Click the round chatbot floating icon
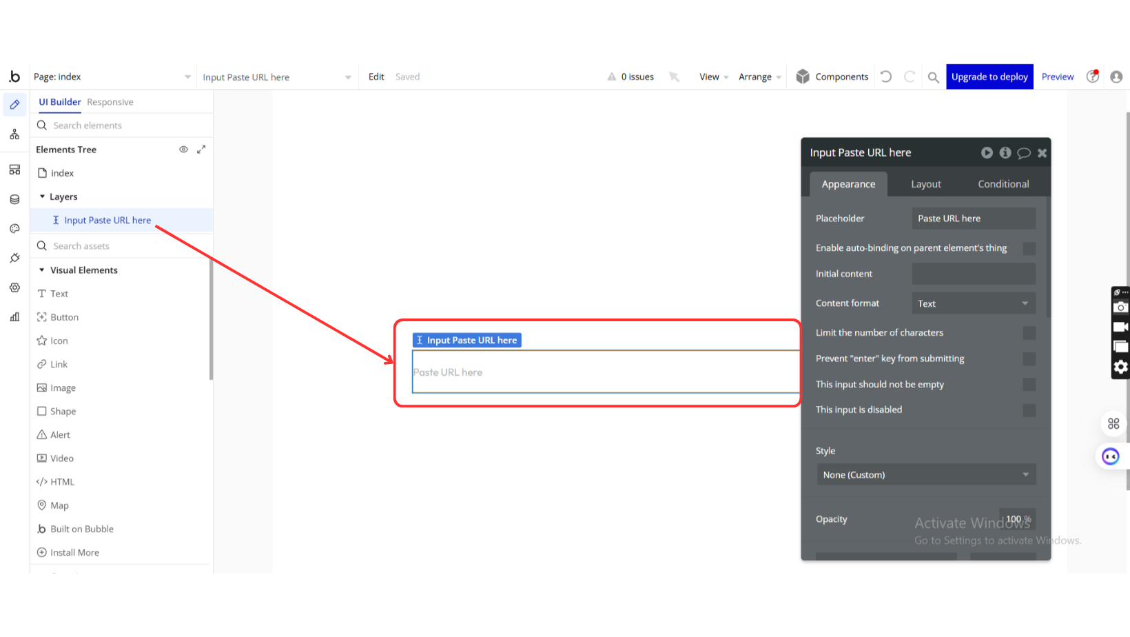Screen dimensions: 1130x637 click(1111, 456)
